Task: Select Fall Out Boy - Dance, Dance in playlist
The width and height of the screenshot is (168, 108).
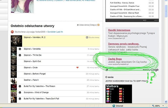Action: coord(122,3)
